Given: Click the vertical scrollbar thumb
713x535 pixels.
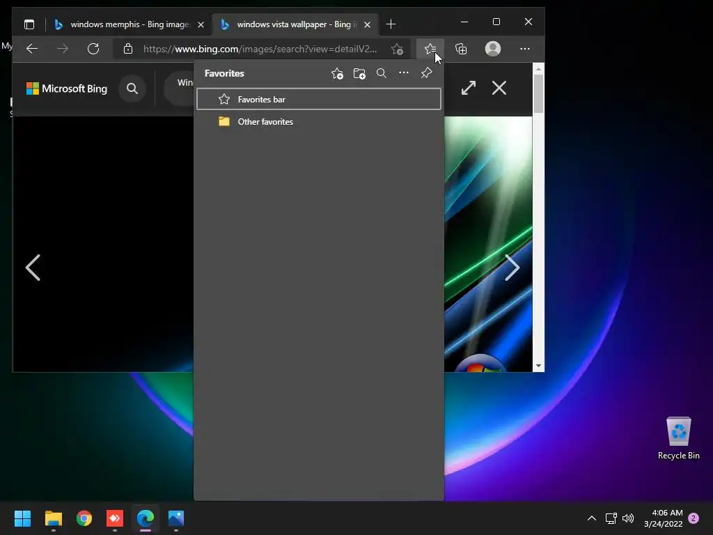Looking at the screenshot, I should coord(538,94).
